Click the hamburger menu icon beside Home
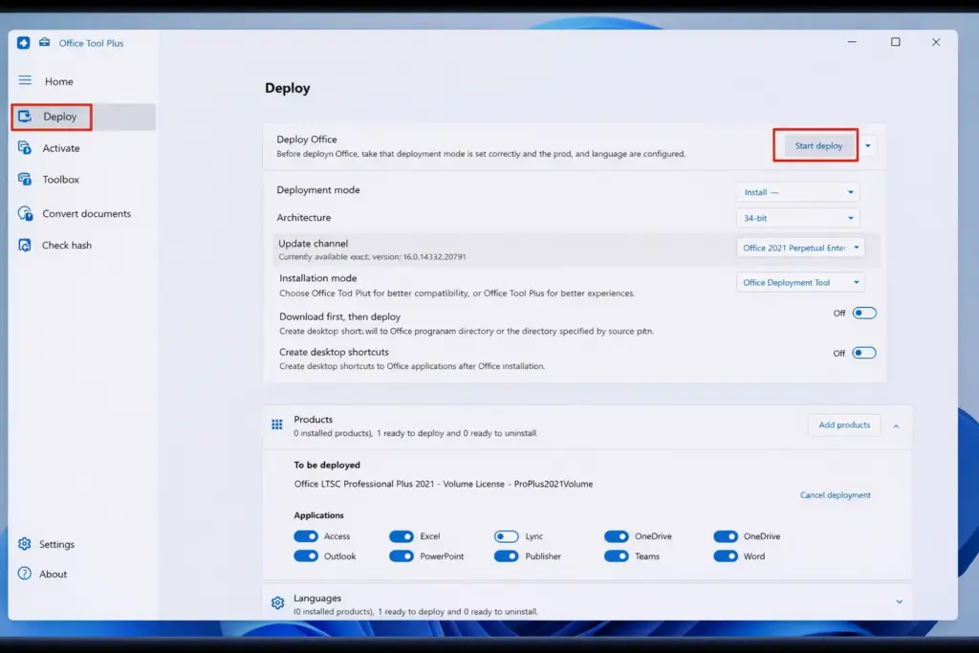 click(25, 80)
